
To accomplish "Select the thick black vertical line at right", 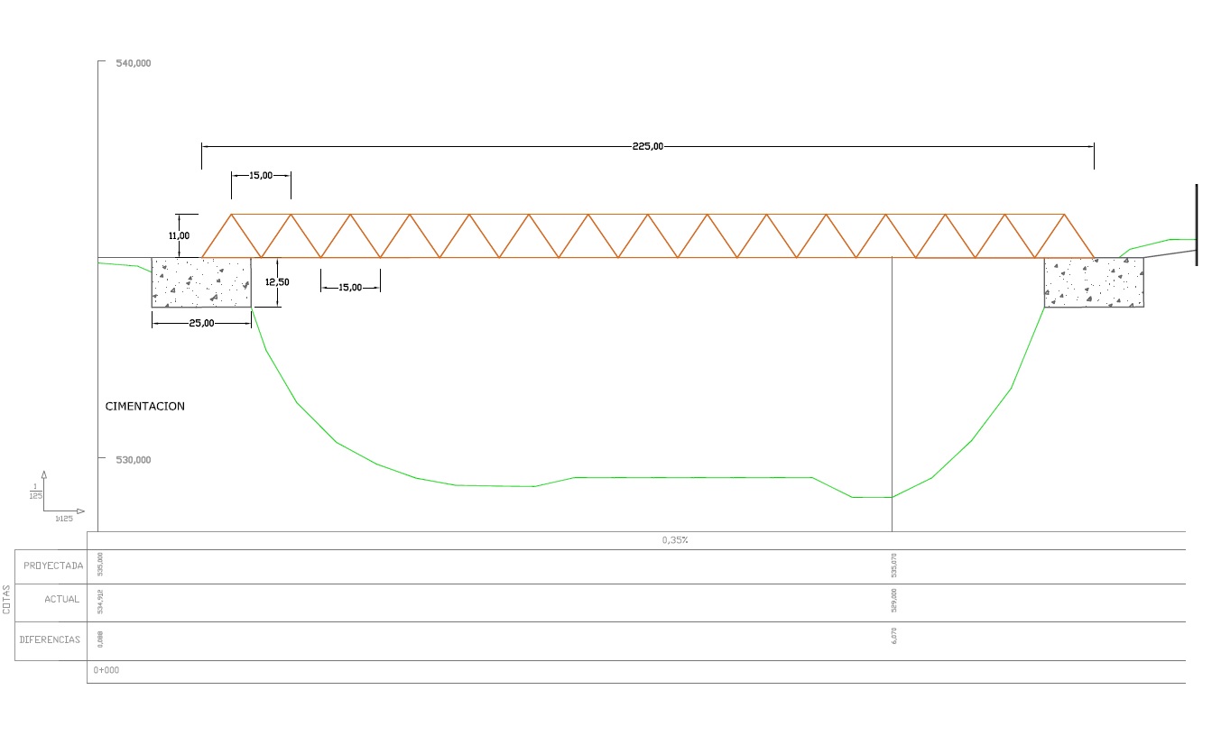I will (1197, 225).
